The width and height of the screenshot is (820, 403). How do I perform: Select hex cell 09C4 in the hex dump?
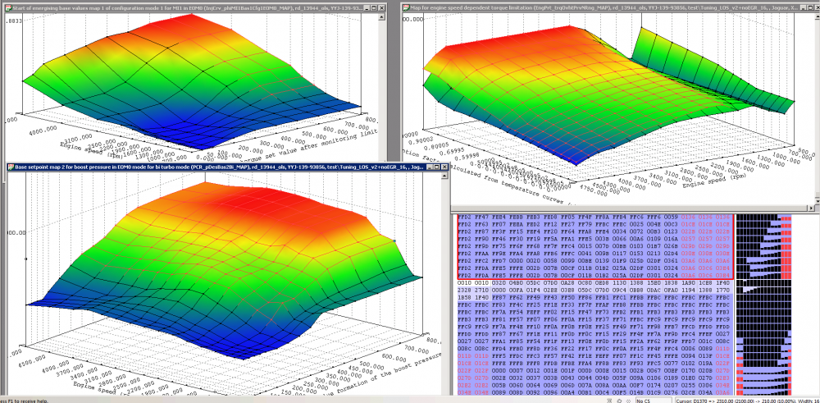click(x=619, y=290)
